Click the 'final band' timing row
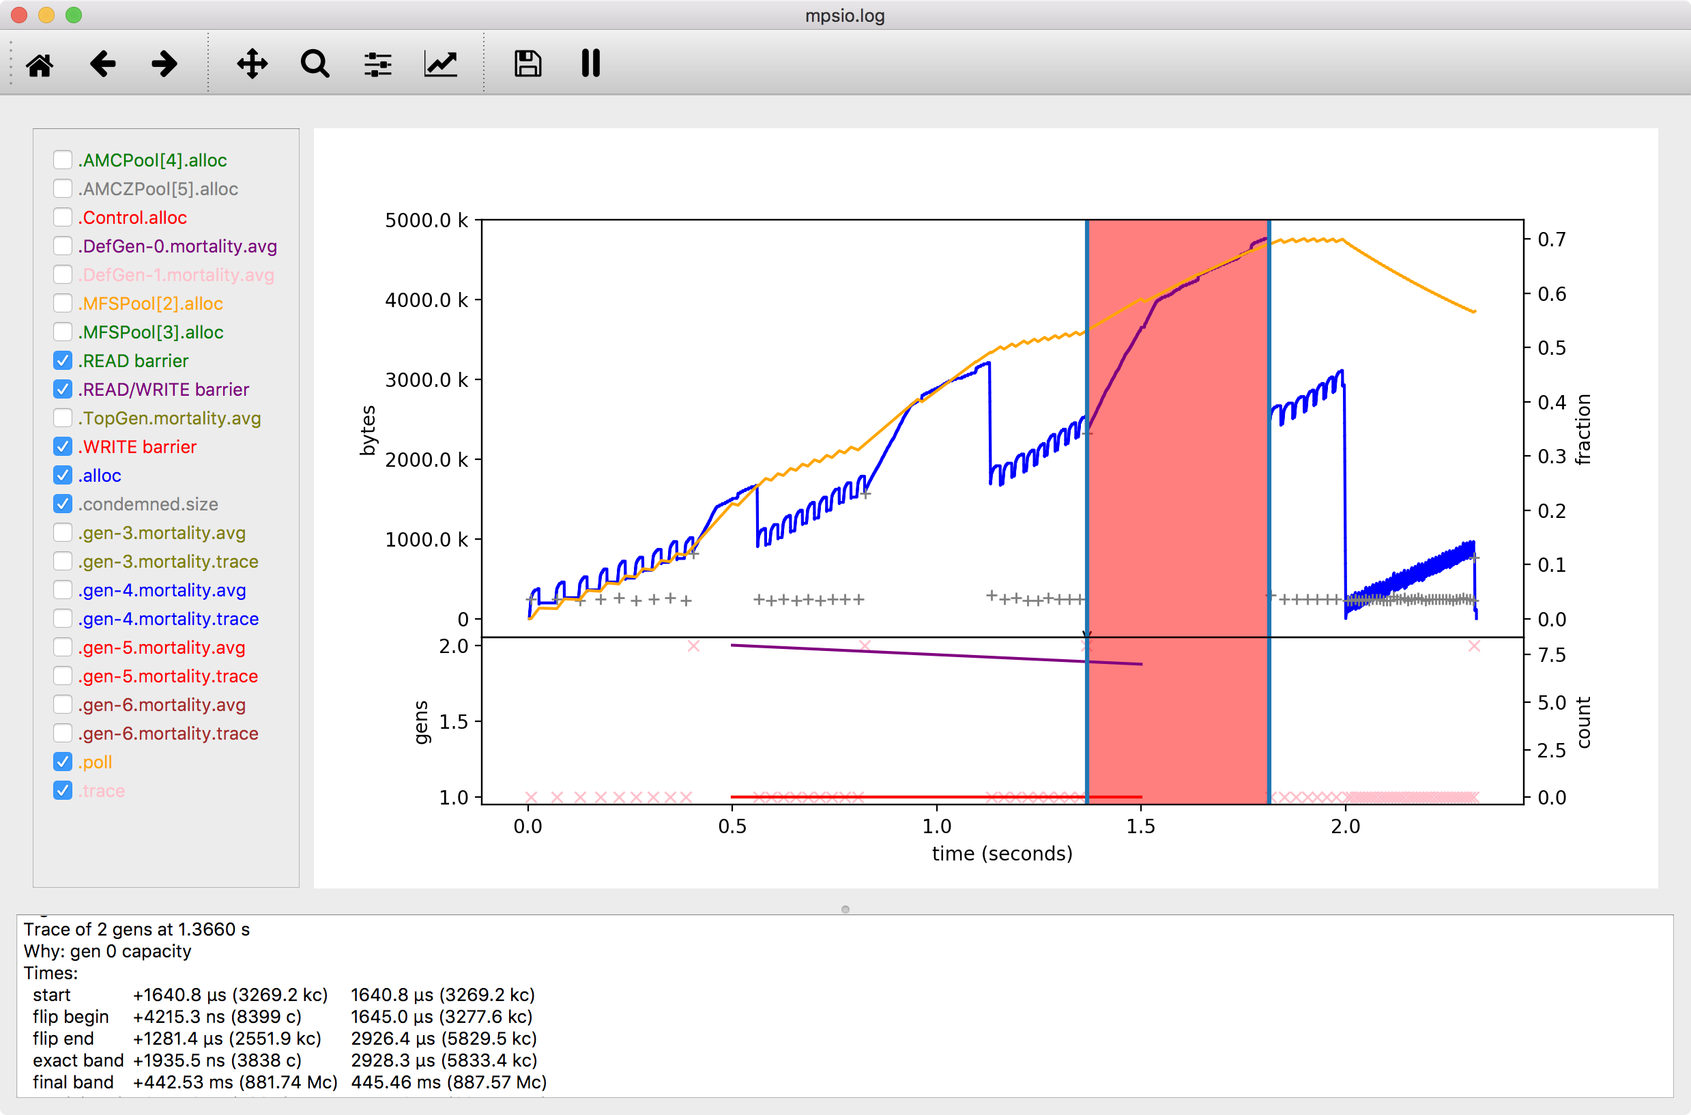 click(x=289, y=1082)
